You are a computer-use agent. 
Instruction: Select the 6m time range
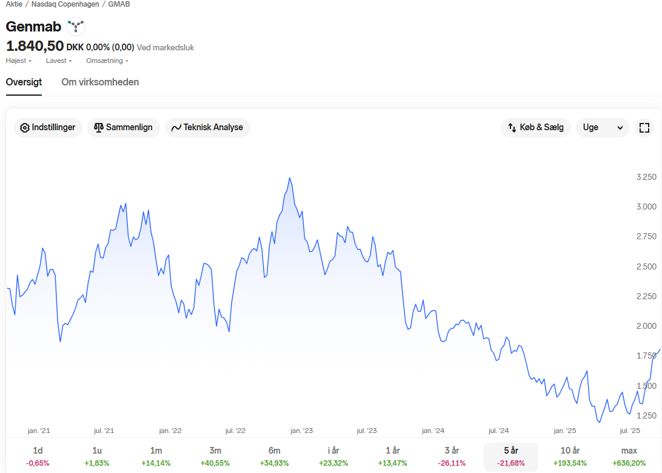pos(274,457)
